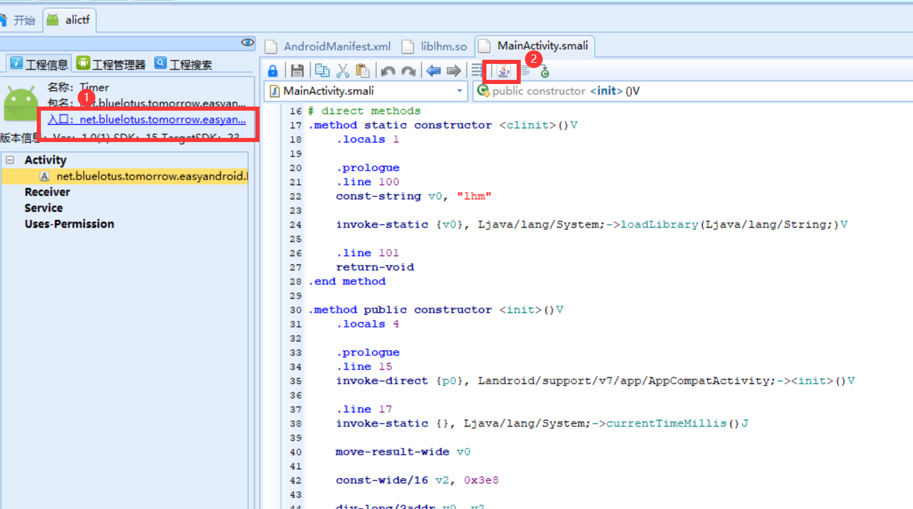This screenshot has width=913, height=509.
Task: Open the 工程搜索 panel tab
Action: click(x=184, y=64)
